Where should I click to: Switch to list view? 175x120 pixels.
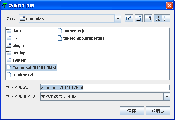point(158,18)
